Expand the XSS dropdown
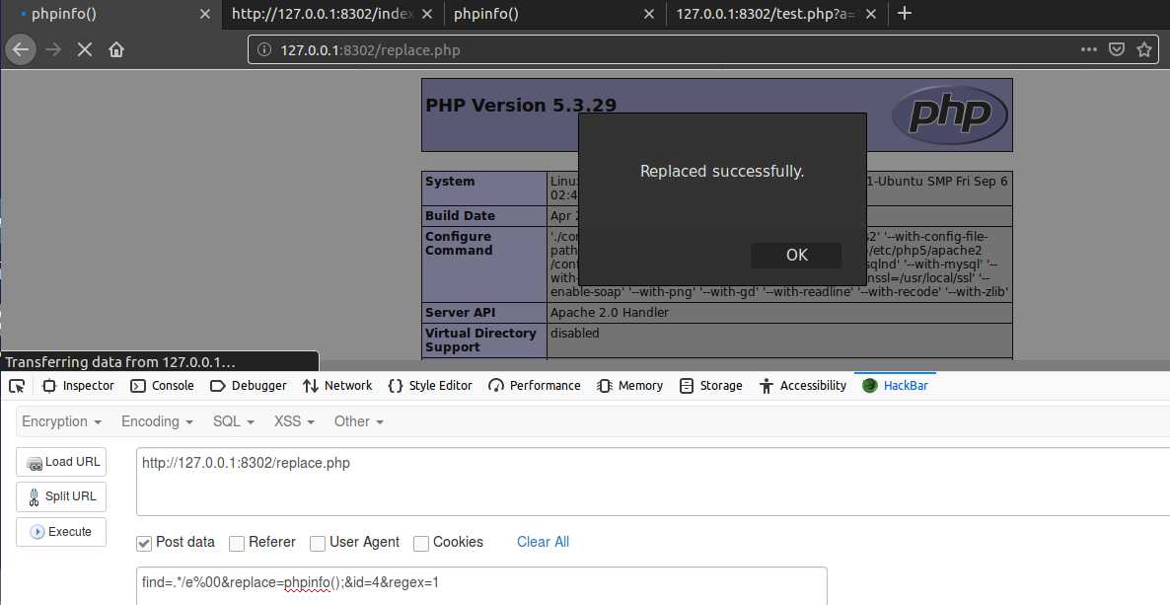This screenshot has width=1170, height=605. pyautogui.click(x=294, y=421)
